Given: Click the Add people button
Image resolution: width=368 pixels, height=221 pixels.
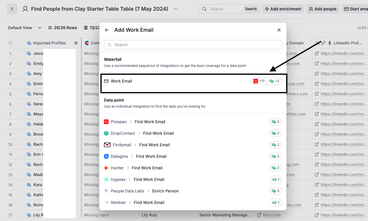Looking at the screenshot, I should tap(323, 9).
